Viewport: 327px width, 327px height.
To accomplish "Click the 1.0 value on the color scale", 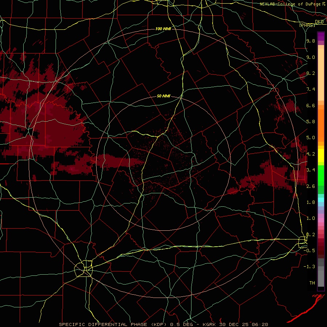I will [311, 218].
